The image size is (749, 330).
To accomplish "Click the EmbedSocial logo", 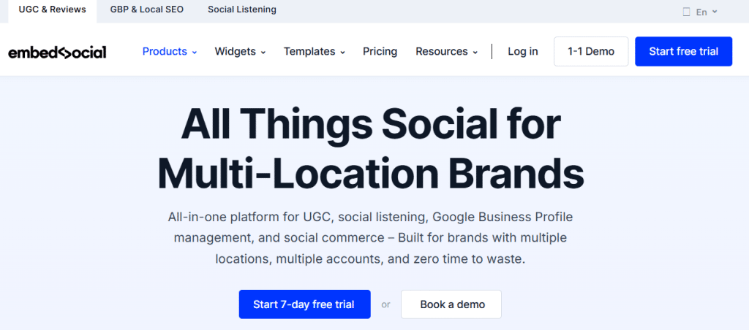I will (57, 52).
